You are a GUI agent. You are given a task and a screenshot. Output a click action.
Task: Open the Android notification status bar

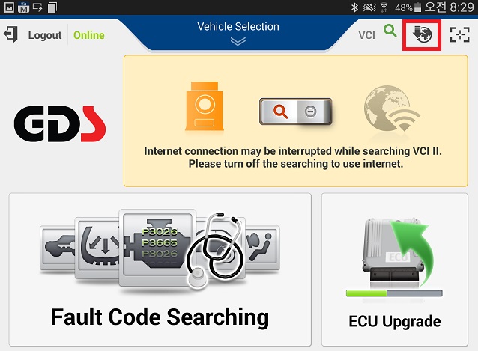pyautogui.click(x=239, y=7)
